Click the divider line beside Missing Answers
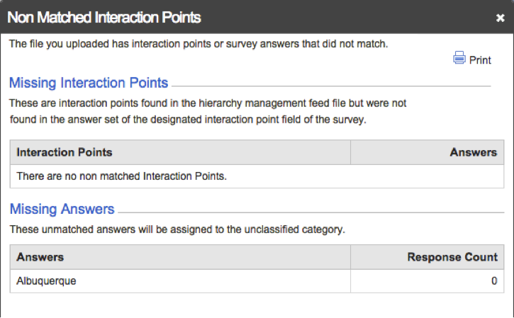This screenshot has width=514, height=318. [311, 212]
